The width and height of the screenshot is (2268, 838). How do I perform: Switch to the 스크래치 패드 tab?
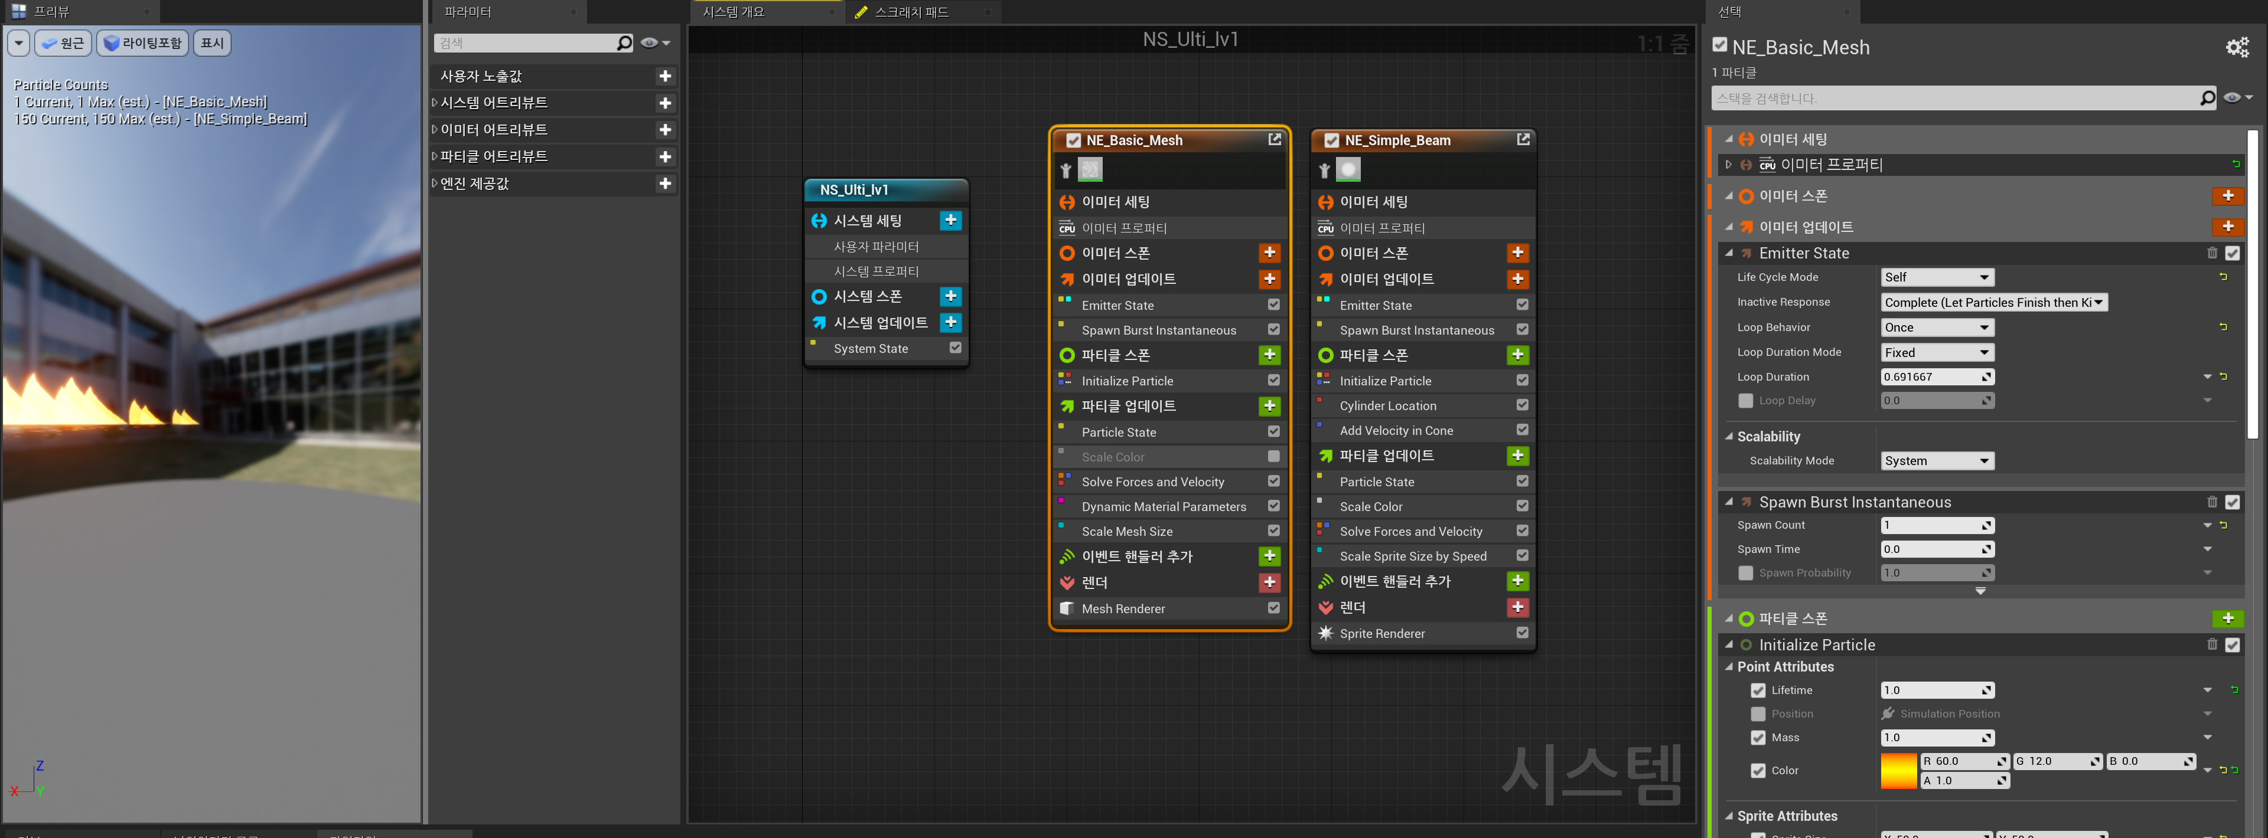tap(911, 12)
